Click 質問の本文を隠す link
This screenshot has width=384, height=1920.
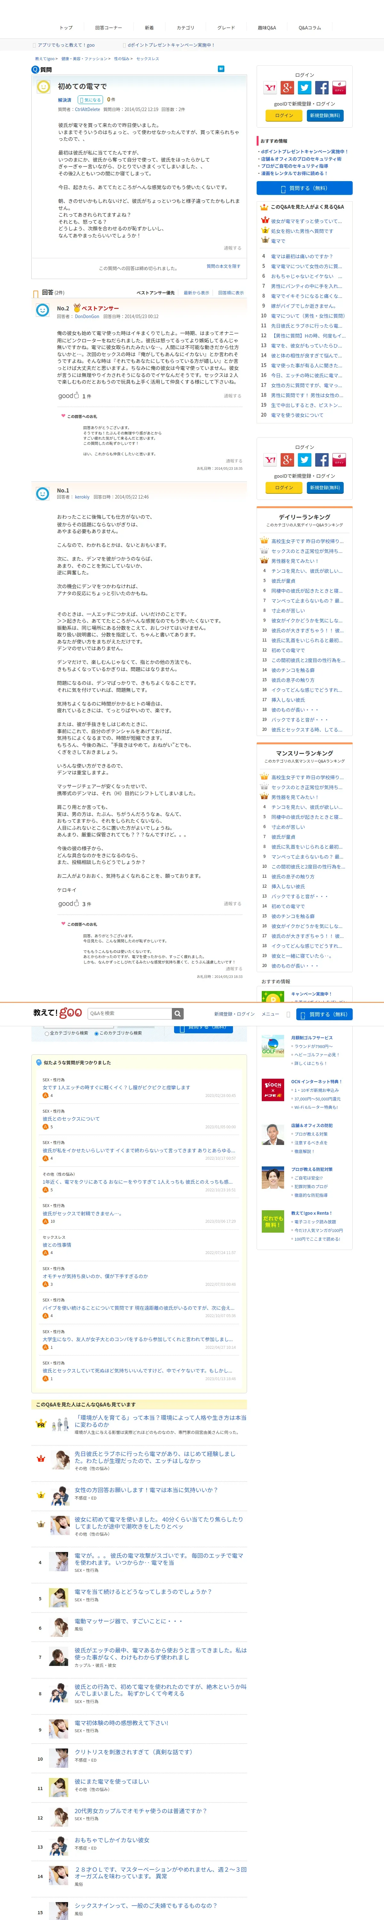(x=223, y=266)
